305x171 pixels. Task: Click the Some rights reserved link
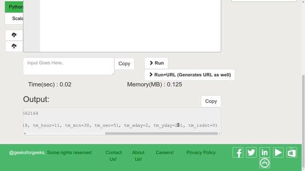(x=69, y=152)
